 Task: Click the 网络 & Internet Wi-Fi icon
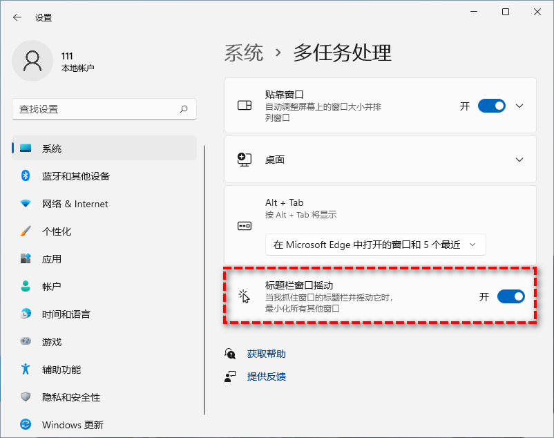point(26,204)
